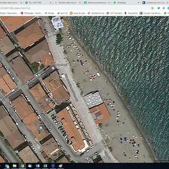Open the blue chat app in the taskbar

pyautogui.click(x=30, y=166)
